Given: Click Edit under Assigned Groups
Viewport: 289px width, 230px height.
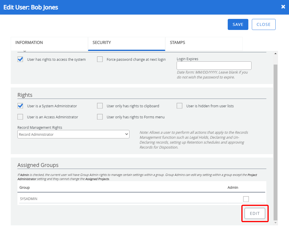Looking at the screenshot, I should (255, 213).
